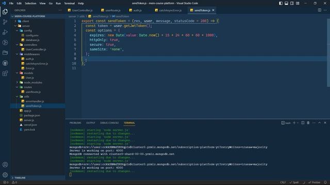
Task: Open Explorer views and more actions ellipsis
Action: (x=60, y=10)
